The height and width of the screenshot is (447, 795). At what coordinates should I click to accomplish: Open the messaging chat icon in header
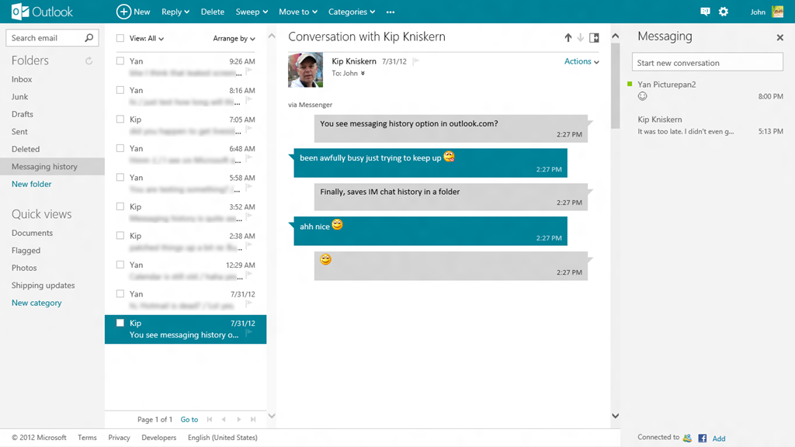pos(705,12)
